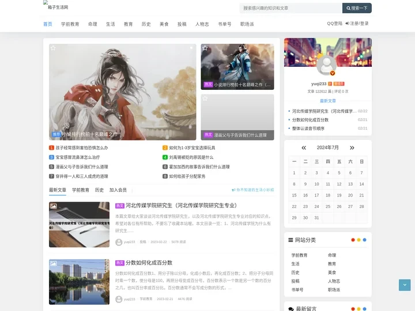The width and height of the screenshot is (415, 311).
Task: Open the 美食 nav menu
Action: pos(164,24)
